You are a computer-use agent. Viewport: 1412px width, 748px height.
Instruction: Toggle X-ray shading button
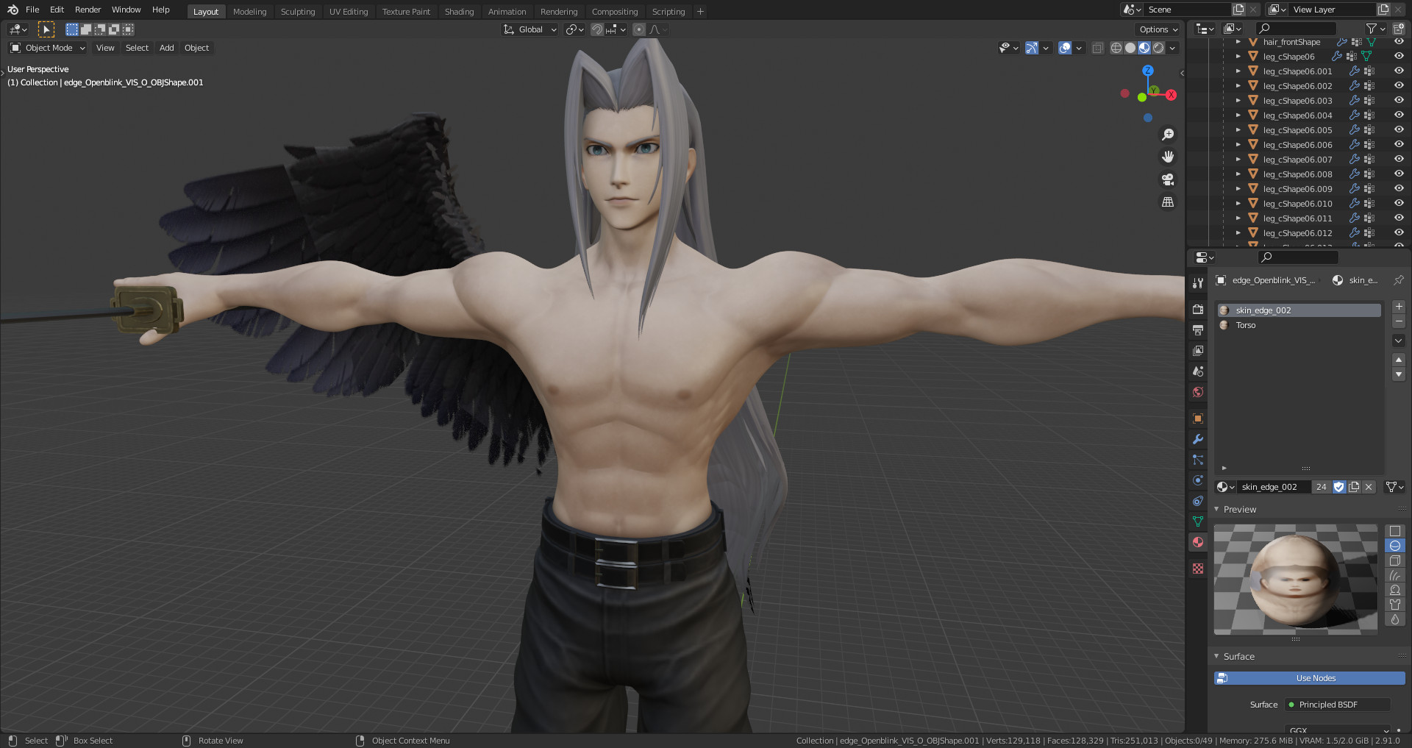pyautogui.click(x=1097, y=48)
